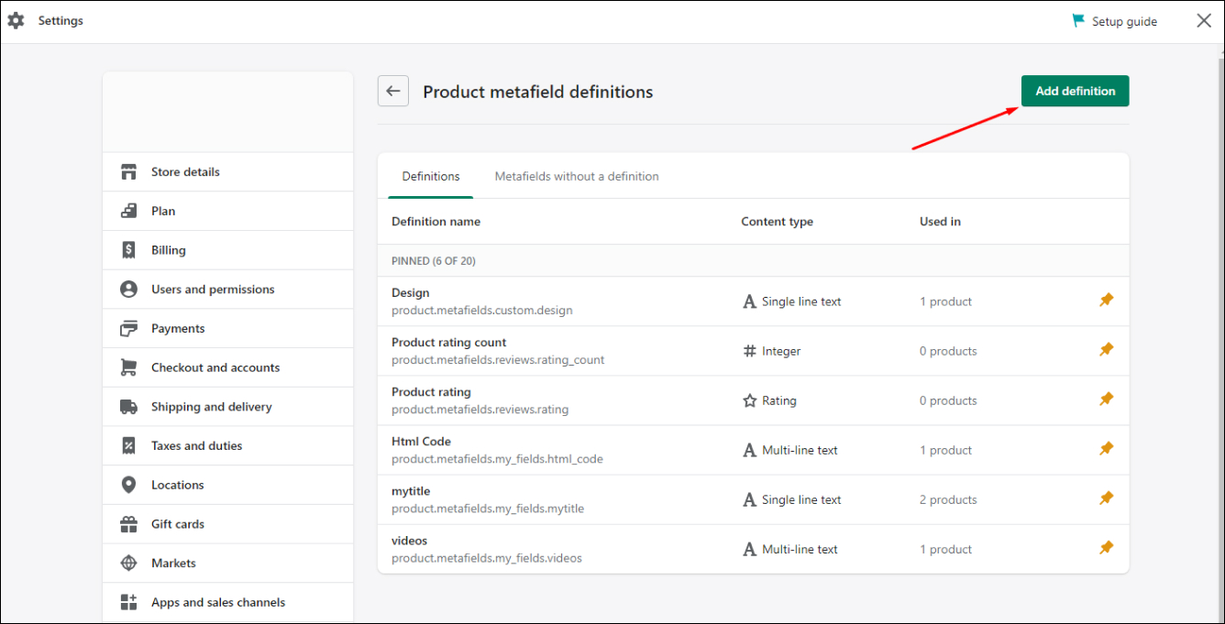Click the Gift cards present icon

[129, 524]
